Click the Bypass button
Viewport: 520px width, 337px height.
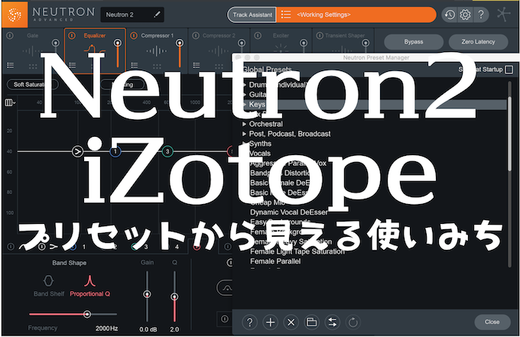[x=414, y=42]
